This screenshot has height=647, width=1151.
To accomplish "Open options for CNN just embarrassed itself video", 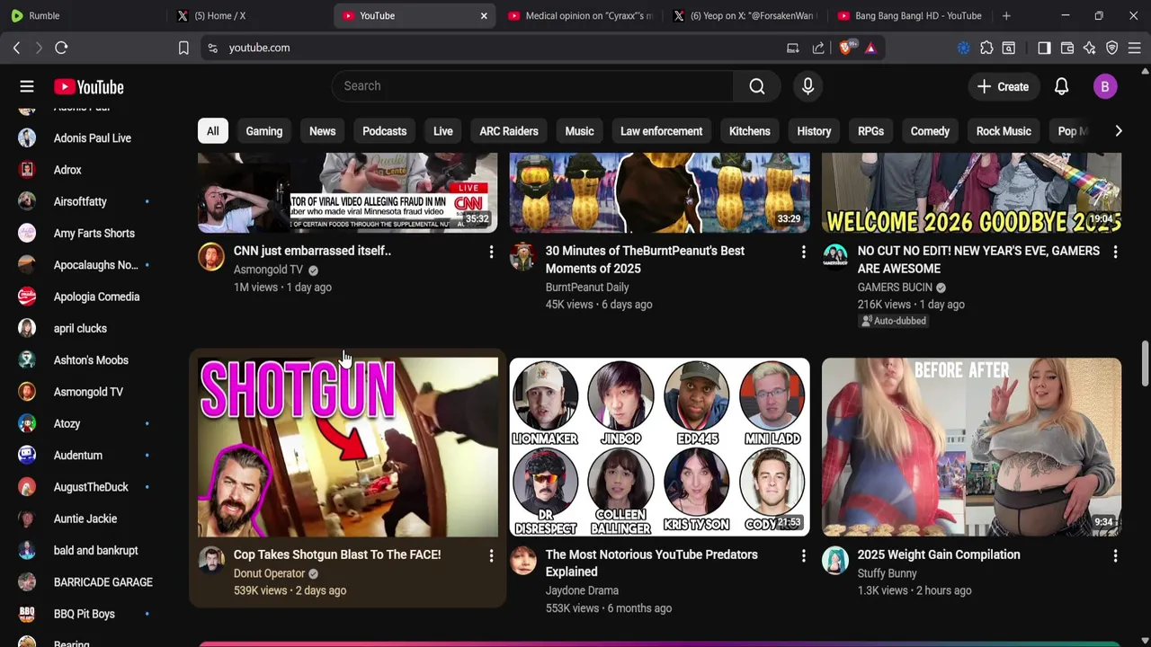I will tap(491, 253).
